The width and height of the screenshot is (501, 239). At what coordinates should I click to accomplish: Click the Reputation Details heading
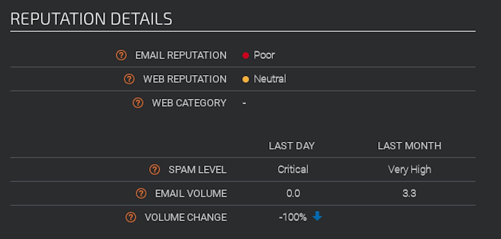[x=91, y=19]
